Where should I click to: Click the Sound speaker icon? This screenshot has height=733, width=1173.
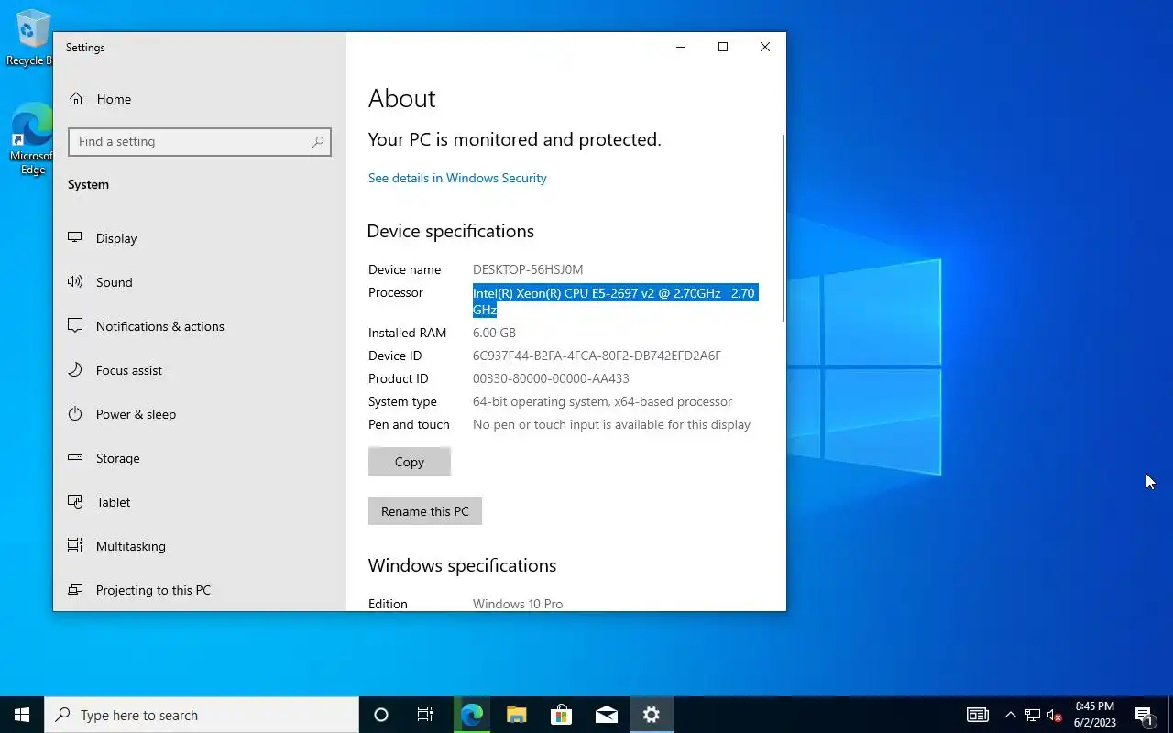[x=75, y=282]
